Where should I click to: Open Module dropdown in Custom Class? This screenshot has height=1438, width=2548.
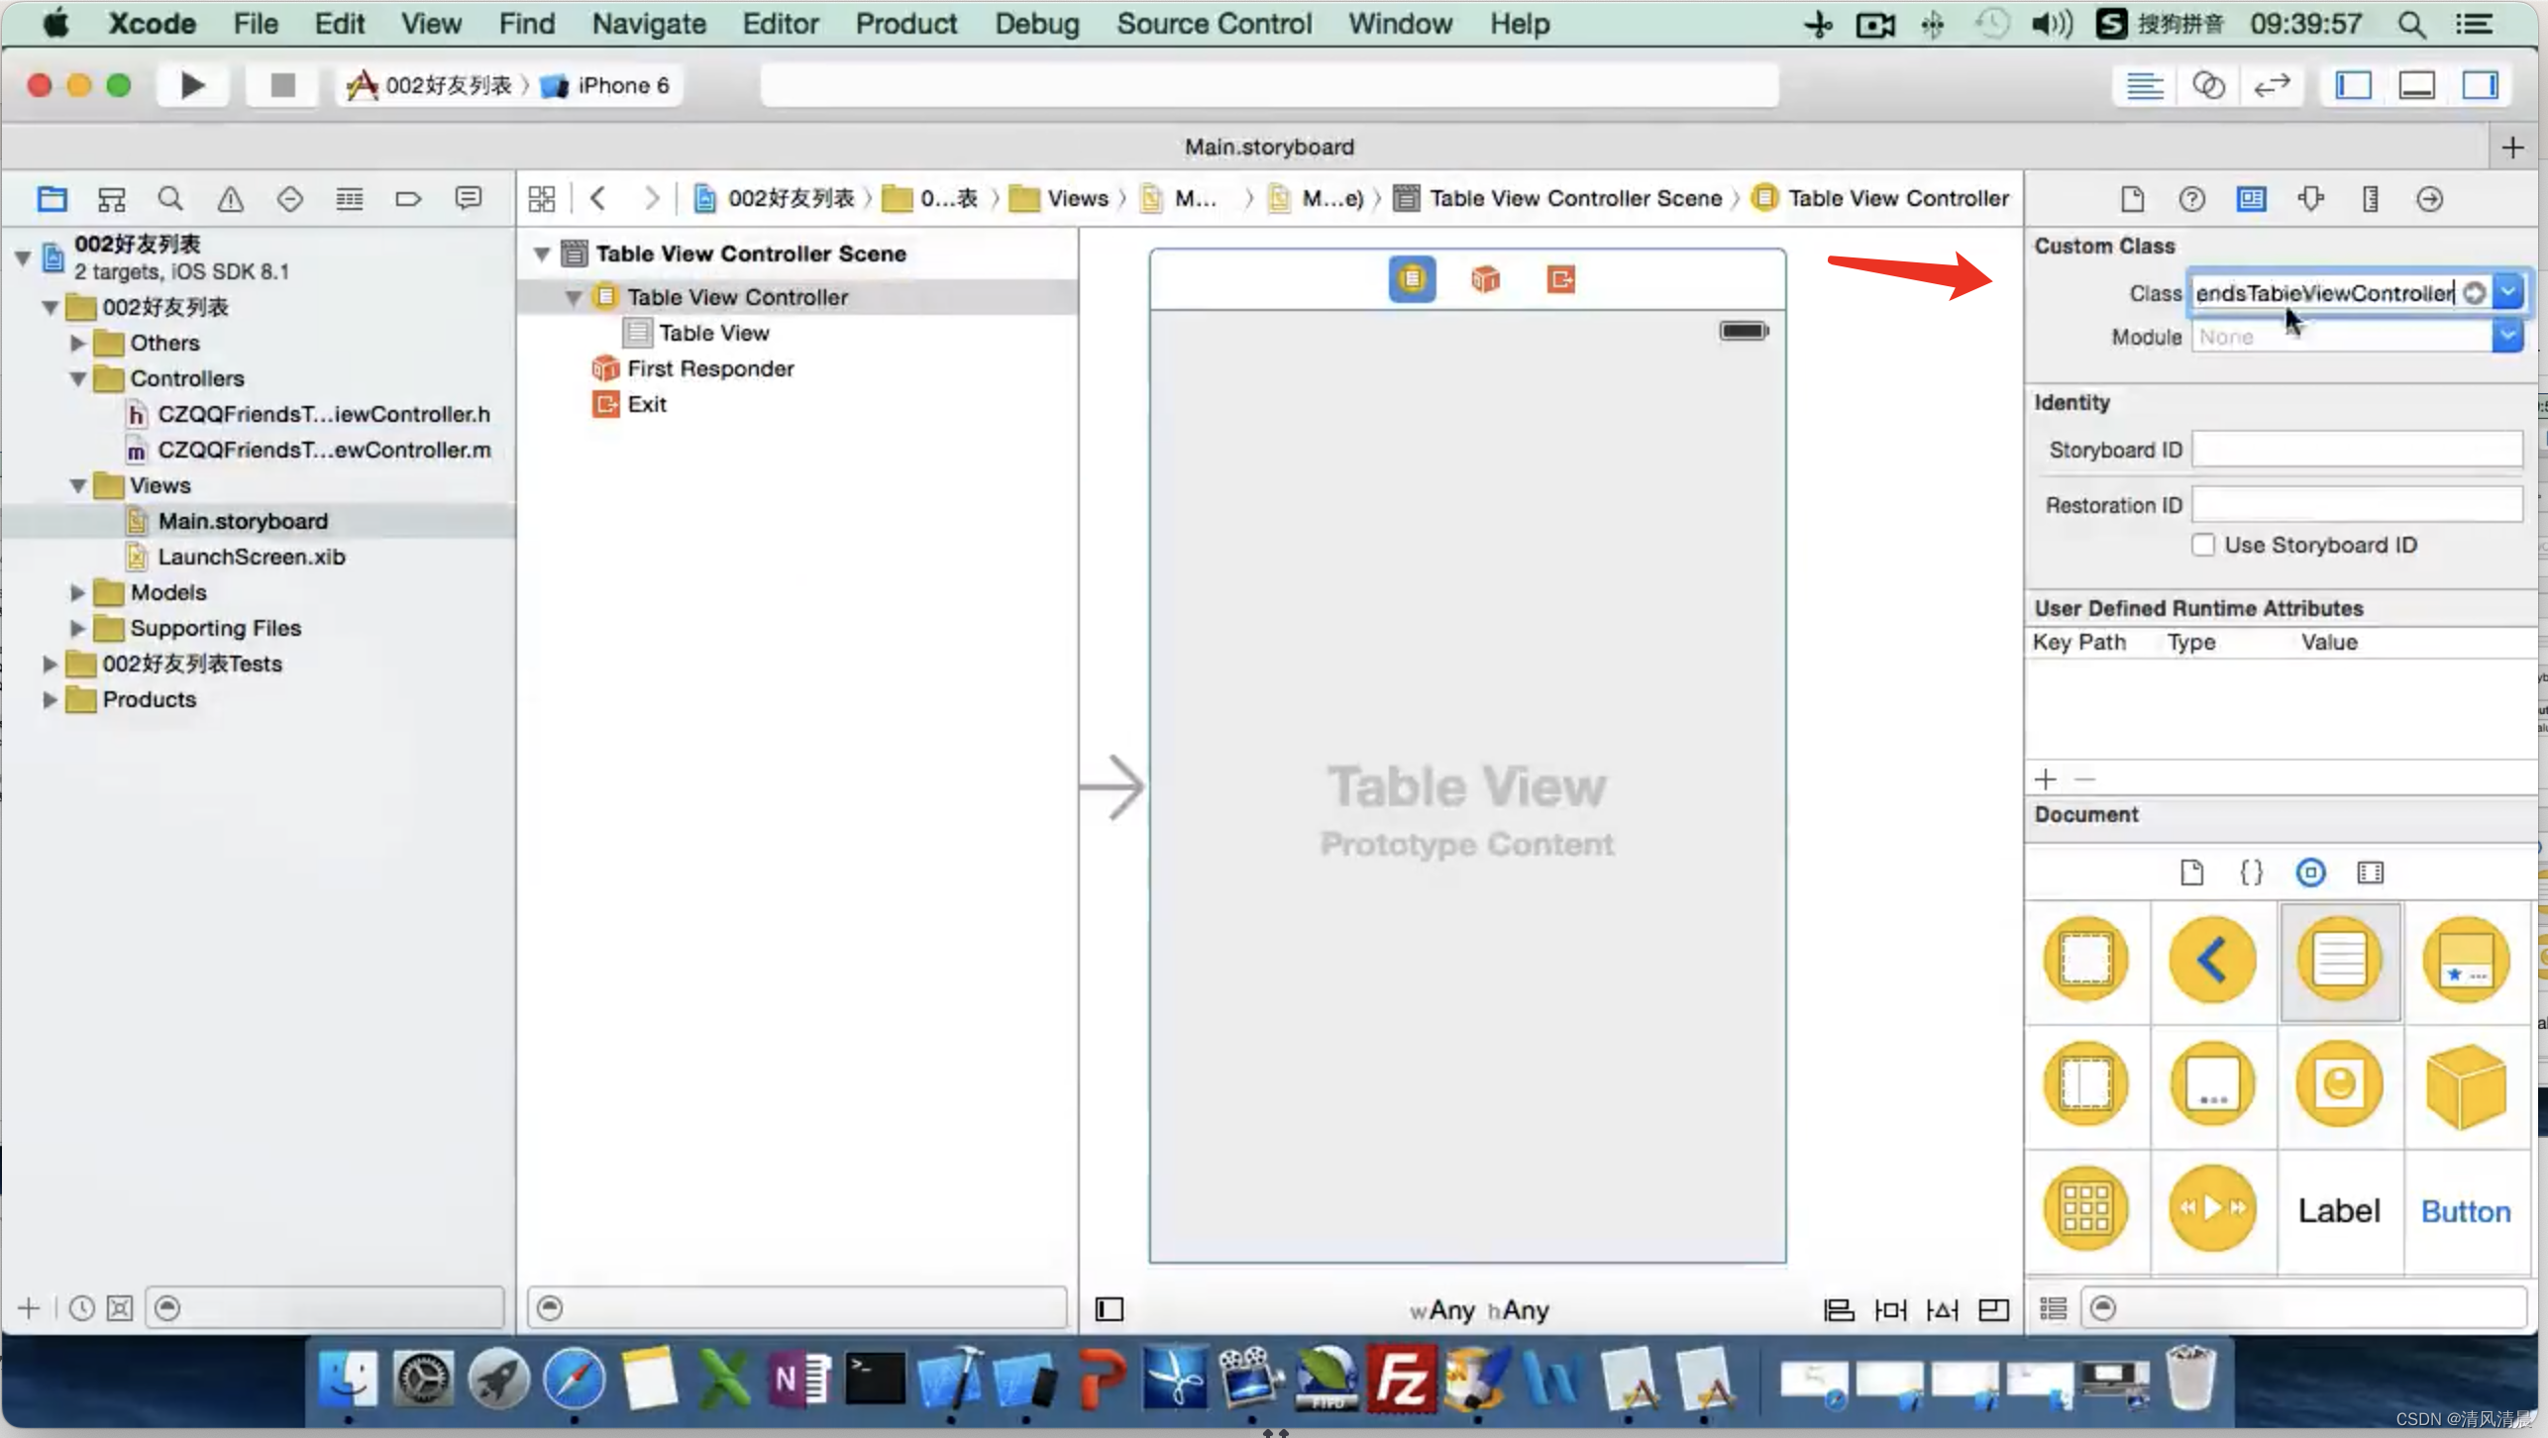coord(2507,336)
